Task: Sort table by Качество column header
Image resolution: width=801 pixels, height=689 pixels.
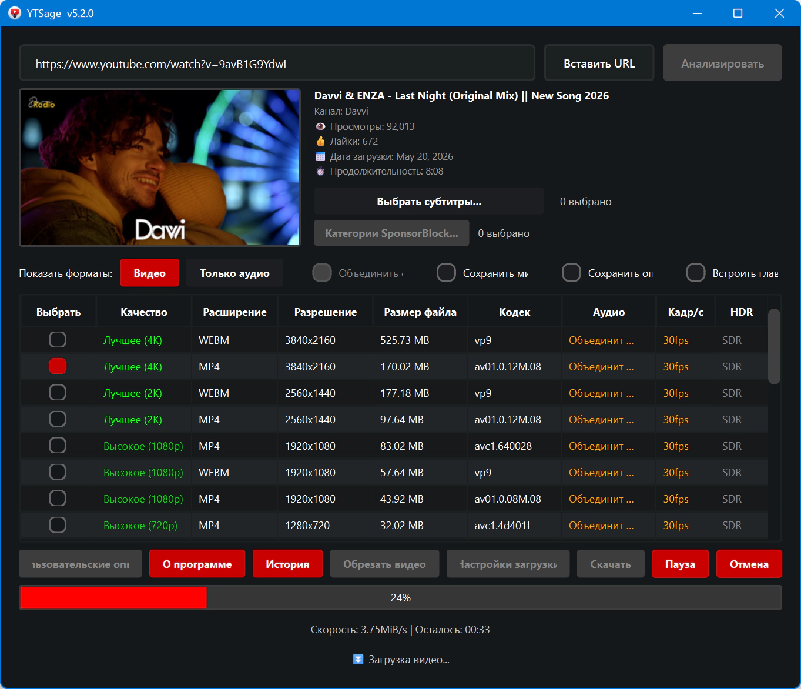Action: tap(144, 312)
